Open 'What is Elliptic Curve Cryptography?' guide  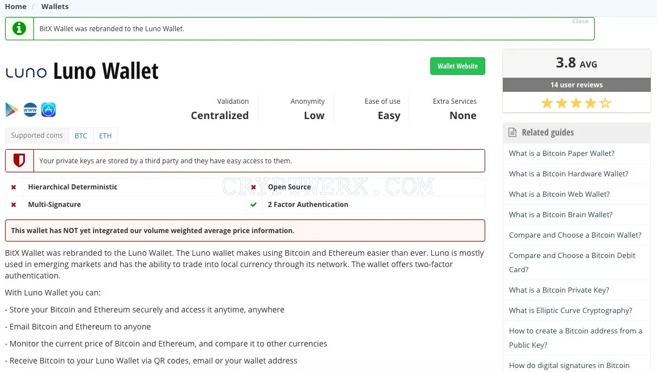pos(570,311)
